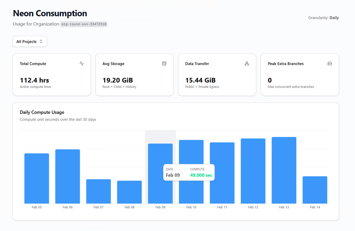Image resolution: width=355 pixels, height=231 pixels.
Task: Click the 0 value under Peak Extra Branches
Action: tap(270, 80)
